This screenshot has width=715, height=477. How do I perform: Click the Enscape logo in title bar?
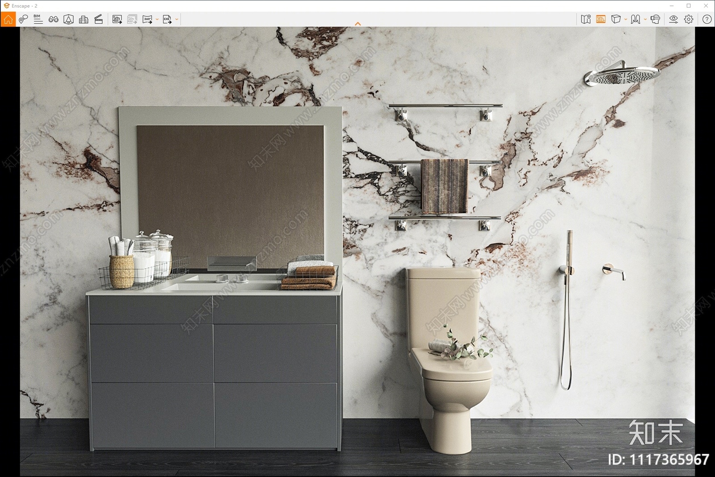coord(6,6)
